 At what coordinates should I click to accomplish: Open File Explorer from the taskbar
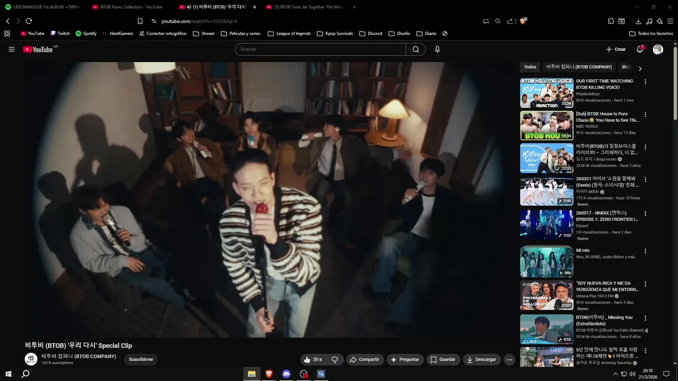click(252, 374)
